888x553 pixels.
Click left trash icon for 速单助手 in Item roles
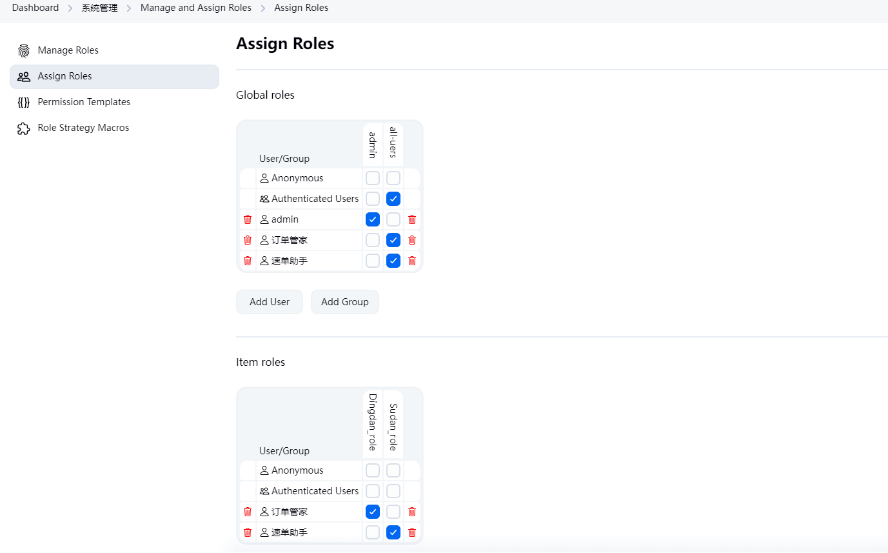coord(248,532)
